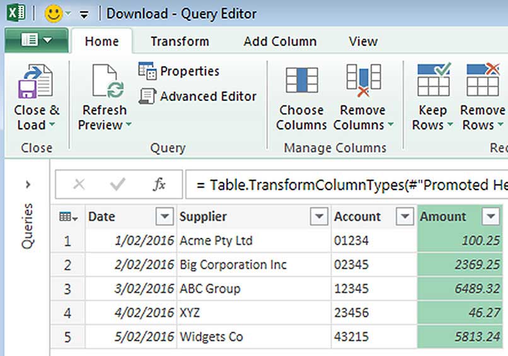This screenshot has width=508, height=356.
Task: Expand the Queries side pane
Action: pyautogui.click(x=28, y=184)
